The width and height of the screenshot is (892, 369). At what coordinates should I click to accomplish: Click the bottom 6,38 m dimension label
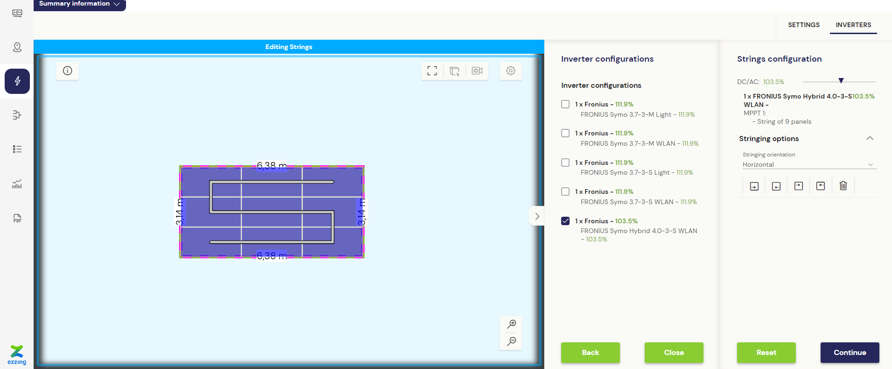coord(272,256)
